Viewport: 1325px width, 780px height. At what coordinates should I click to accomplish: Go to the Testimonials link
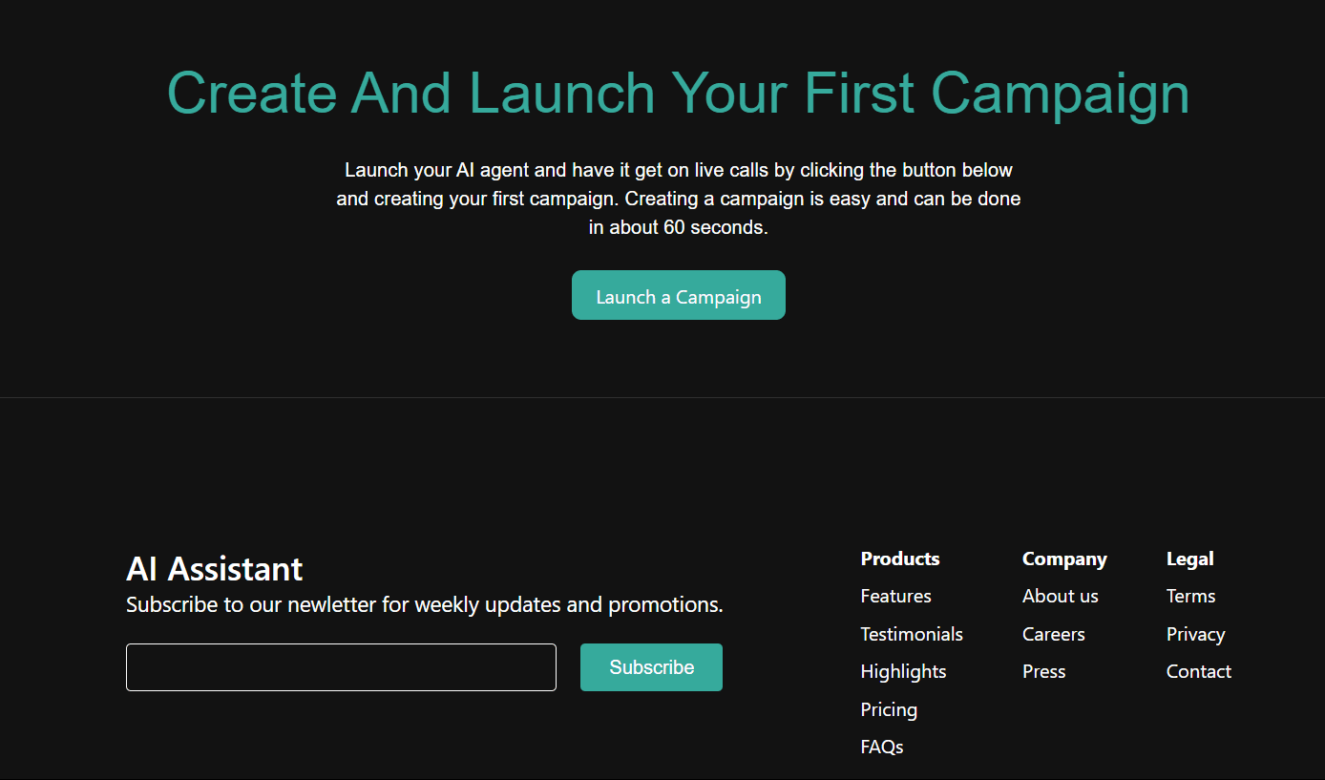[x=912, y=634]
